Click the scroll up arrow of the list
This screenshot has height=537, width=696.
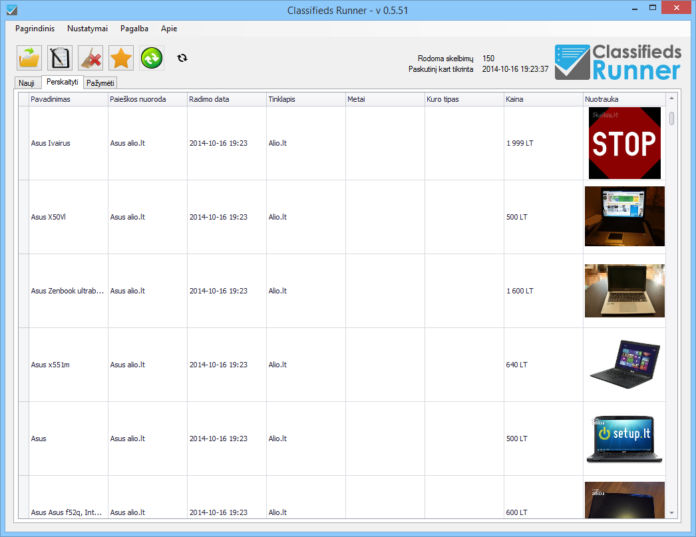pos(671,98)
